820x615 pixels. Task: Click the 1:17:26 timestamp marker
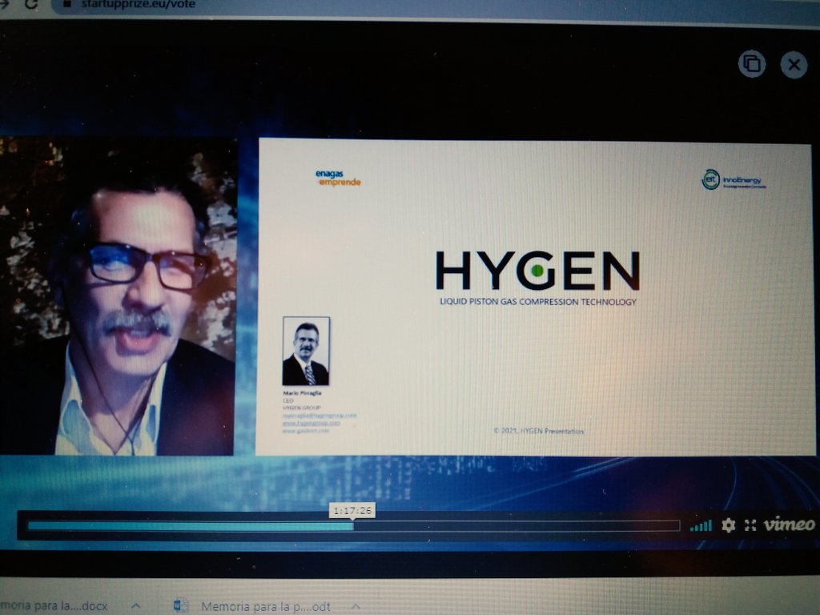point(352,510)
